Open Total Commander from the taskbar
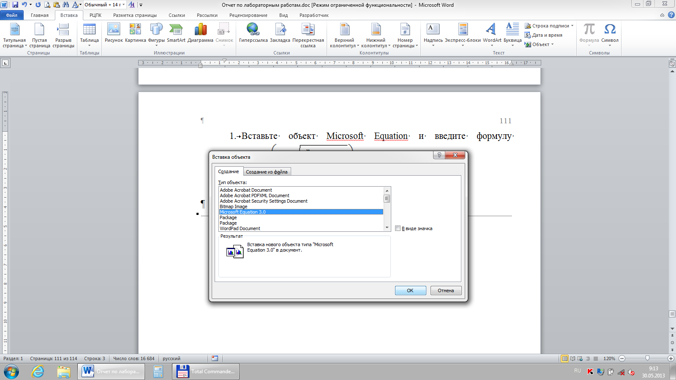Screen dimensions: 676x380 pyautogui.click(x=206, y=372)
